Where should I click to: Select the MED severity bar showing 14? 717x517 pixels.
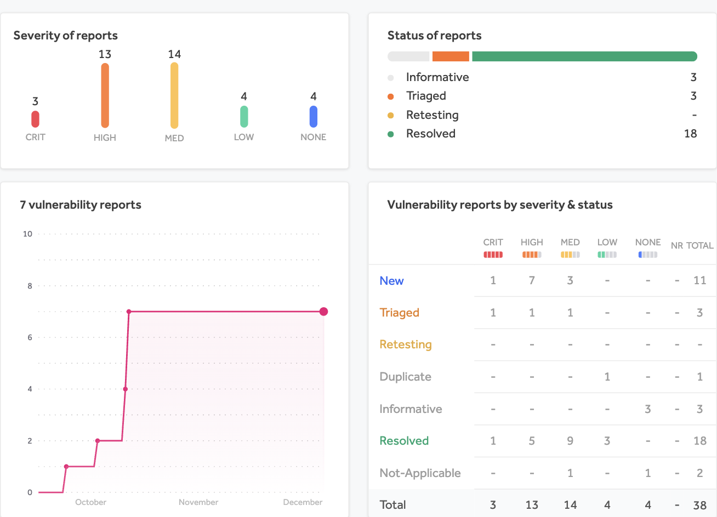tap(174, 94)
